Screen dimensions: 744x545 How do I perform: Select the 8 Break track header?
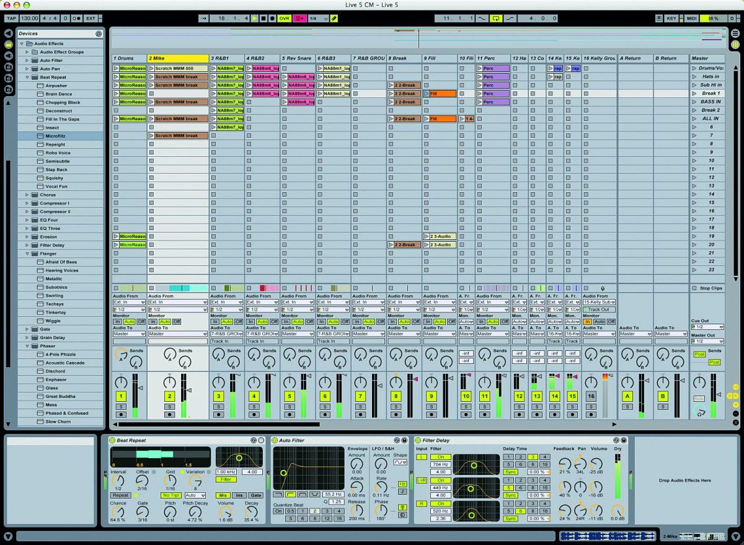(404, 58)
